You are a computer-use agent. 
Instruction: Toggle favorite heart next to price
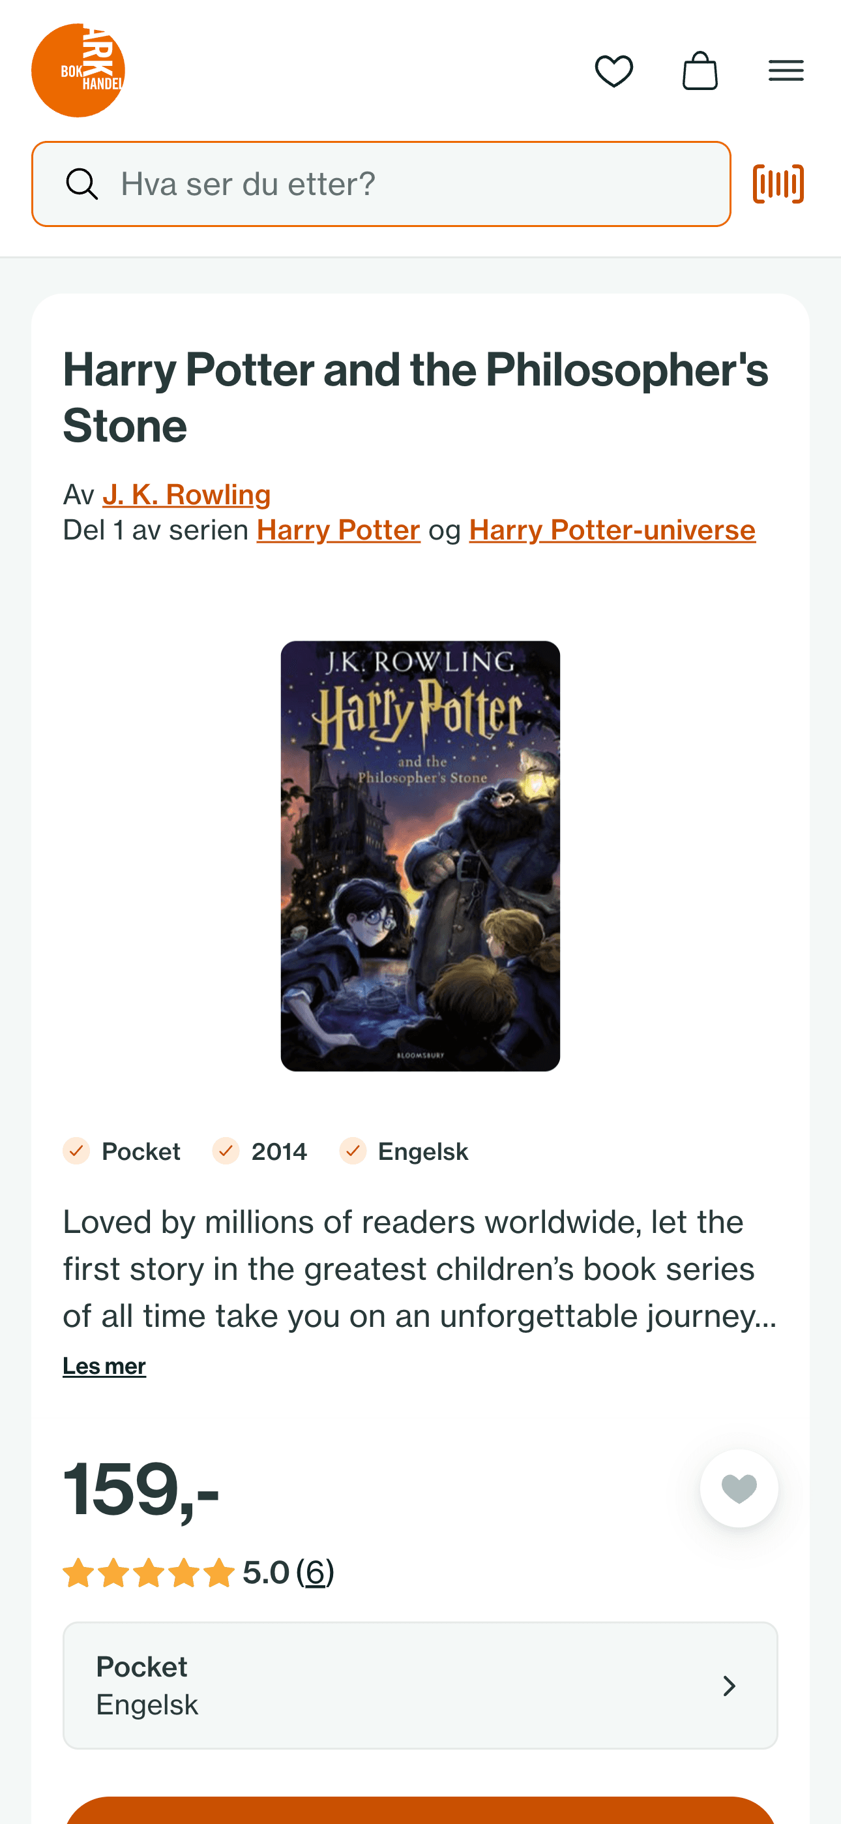point(739,1489)
